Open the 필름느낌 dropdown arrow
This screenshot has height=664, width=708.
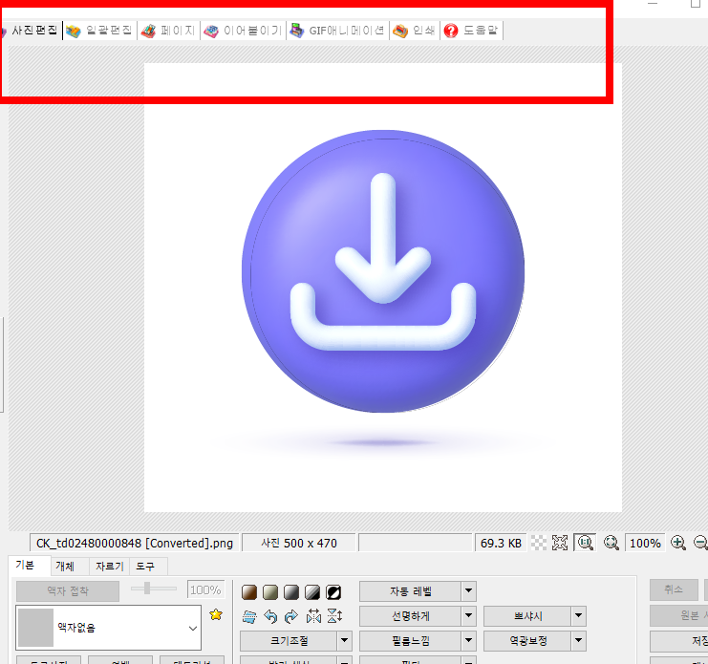point(469,640)
